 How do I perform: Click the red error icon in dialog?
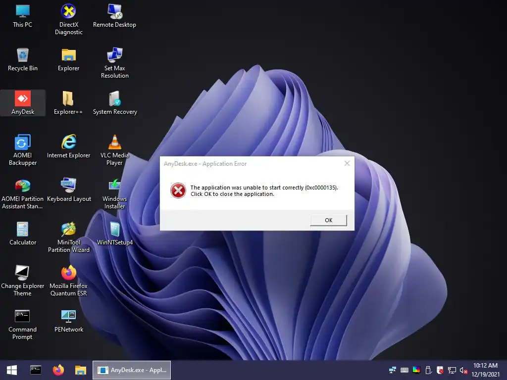pos(178,190)
